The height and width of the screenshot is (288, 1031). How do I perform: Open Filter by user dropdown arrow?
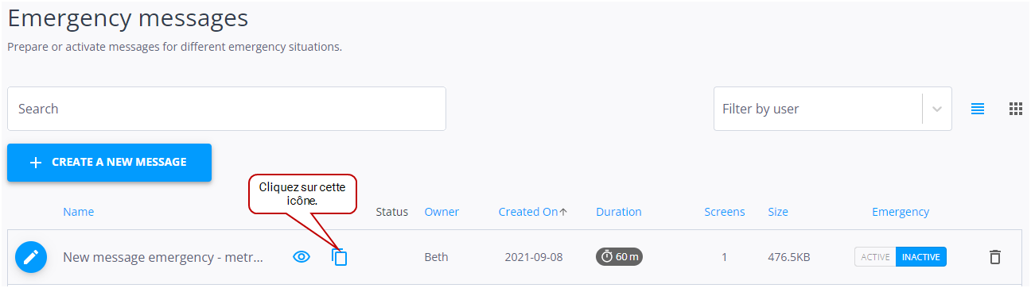[x=937, y=109]
